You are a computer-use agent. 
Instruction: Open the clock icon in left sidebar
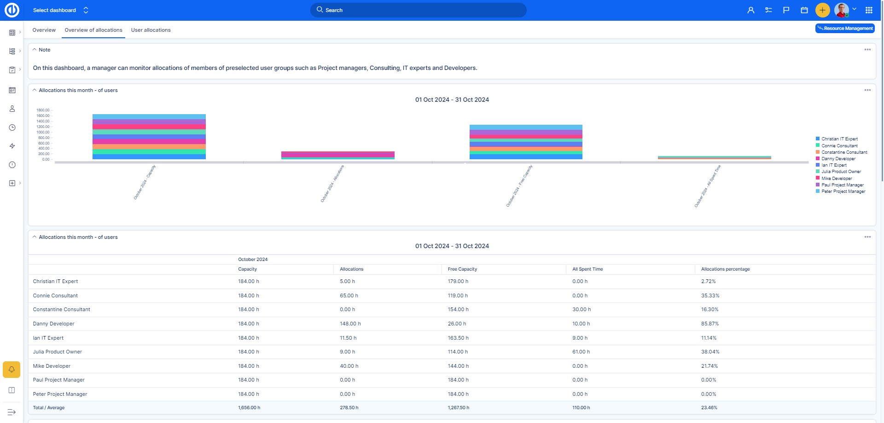click(12, 127)
